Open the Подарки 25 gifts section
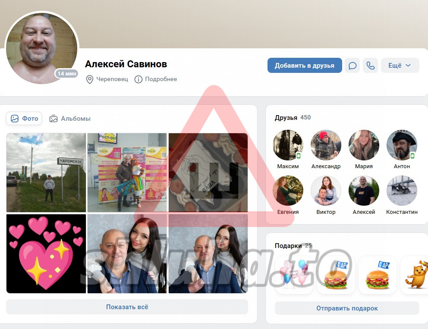The image size is (428, 329). click(x=293, y=246)
